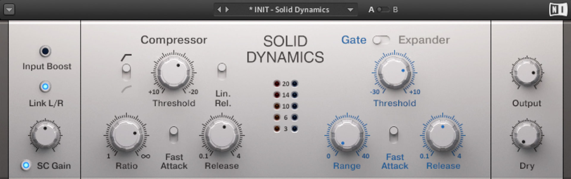Load the next preset with right arrow
Viewport: 571px width, 179px height.
227,9
